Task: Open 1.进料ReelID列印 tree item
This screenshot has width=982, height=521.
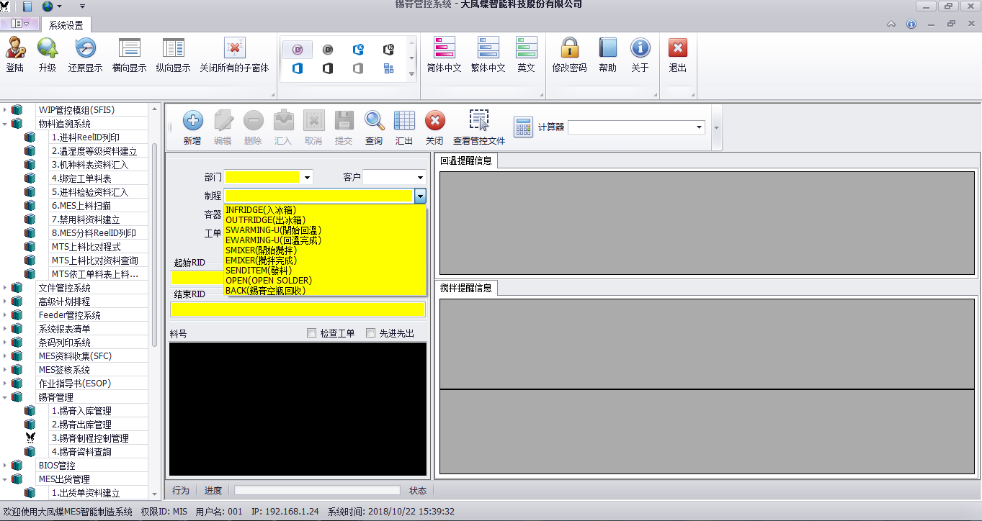Action: pos(85,137)
